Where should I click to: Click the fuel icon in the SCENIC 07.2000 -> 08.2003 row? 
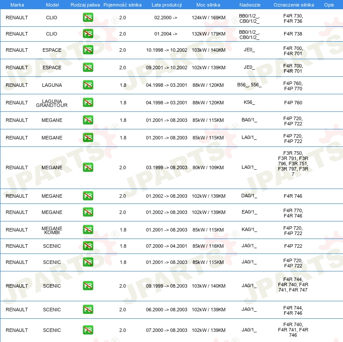pos(88,330)
